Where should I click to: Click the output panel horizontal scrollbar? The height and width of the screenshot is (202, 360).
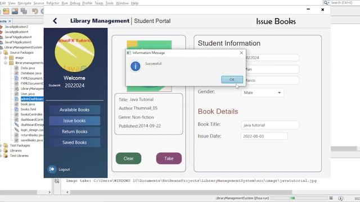(x=181, y=192)
